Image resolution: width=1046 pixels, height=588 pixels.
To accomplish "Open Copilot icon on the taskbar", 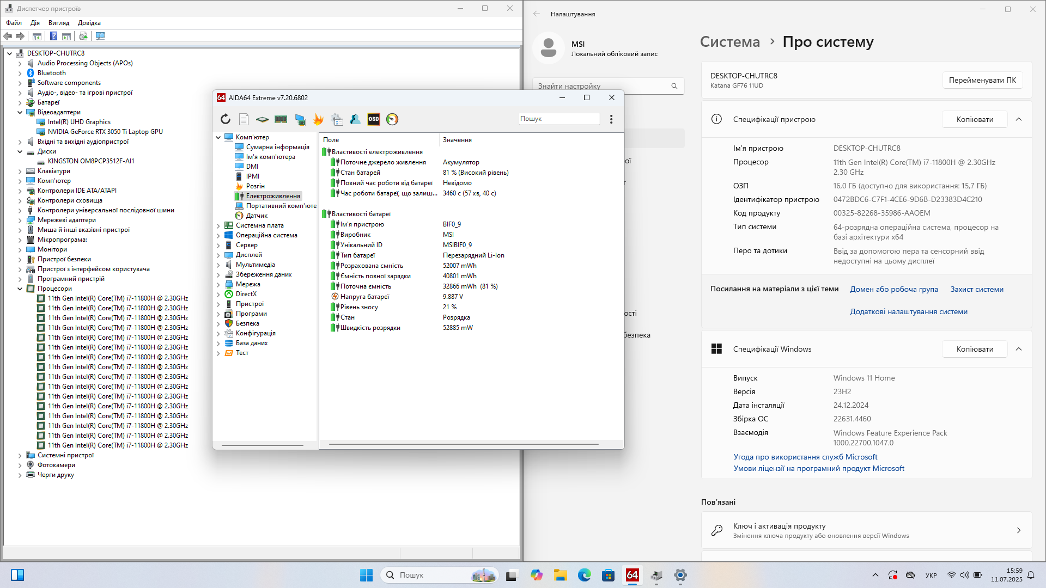I will [x=537, y=575].
